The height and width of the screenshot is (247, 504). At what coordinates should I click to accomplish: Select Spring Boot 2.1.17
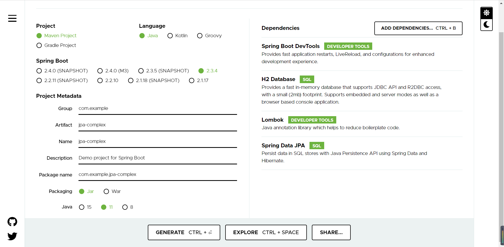[x=199, y=80]
